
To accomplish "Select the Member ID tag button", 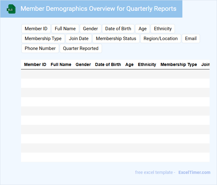I will [x=36, y=29].
